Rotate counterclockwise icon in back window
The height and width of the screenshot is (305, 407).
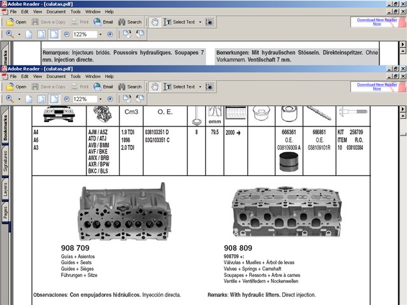140,34
